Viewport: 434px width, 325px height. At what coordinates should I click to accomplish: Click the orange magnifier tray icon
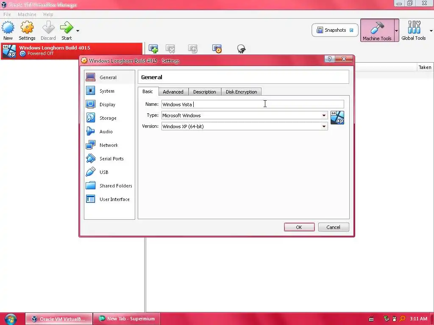coord(403,319)
